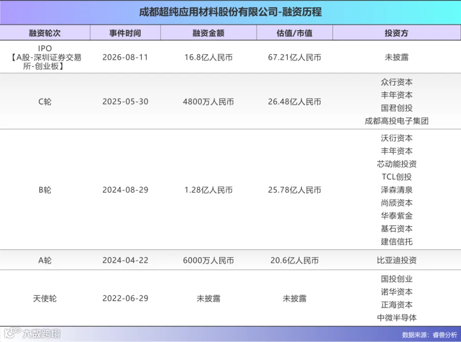Screen dimensions: 461x342
Task: Click investor 沃衍资本
Action: coord(396,138)
